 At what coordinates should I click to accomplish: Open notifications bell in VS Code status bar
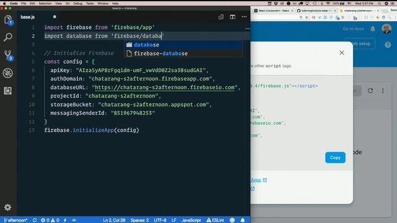click(x=243, y=221)
